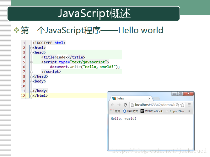Screen dimensions: 210x157
Task: Click the 第一个JavaScript程序 heading
Action: [x=61, y=30]
